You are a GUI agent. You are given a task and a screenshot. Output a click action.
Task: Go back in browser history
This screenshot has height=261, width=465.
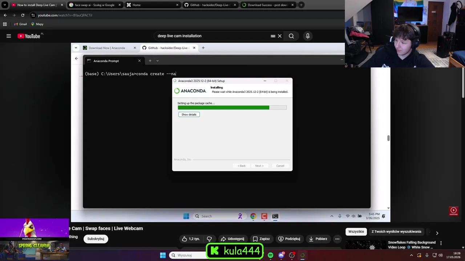5,15
